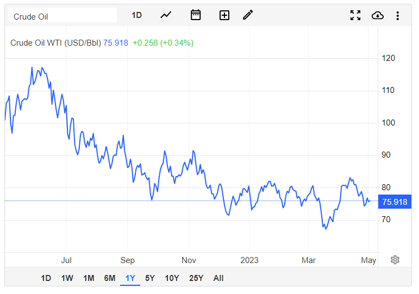Viewport: 419px width, 294px height.
Task: Click the Sep date axis label
Action: tap(128, 260)
